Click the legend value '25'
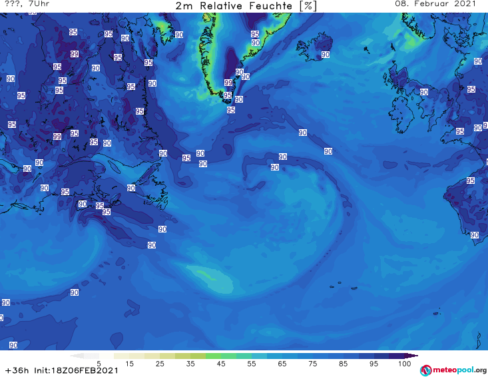Viewport: 488px width, 377px height. [160, 364]
